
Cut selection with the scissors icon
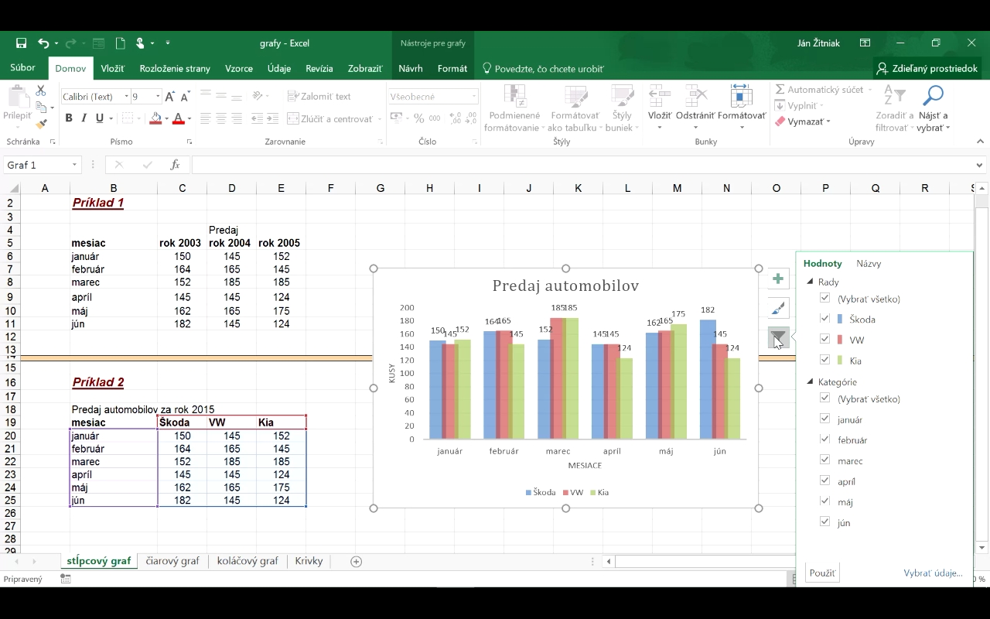41,91
